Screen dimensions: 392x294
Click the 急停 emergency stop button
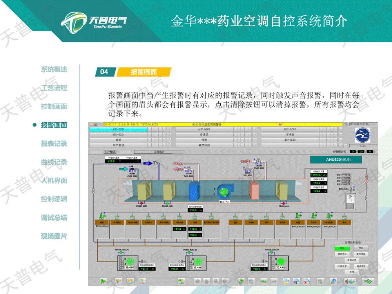[352, 272]
